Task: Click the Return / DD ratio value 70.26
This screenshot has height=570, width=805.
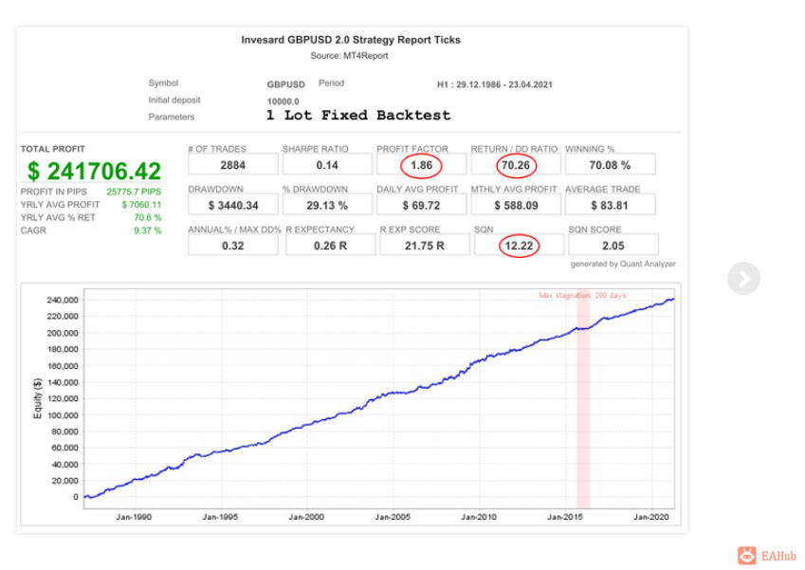Action: coord(516,165)
